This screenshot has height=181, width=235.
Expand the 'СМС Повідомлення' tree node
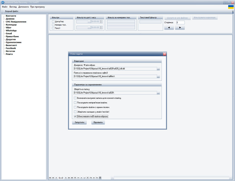pos(3,22)
